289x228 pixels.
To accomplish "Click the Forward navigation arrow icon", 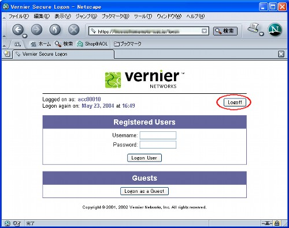I will [x=36, y=30].
